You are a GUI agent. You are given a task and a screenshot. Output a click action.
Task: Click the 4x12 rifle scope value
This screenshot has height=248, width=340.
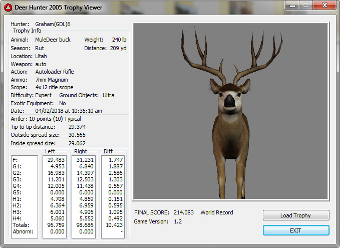(54, 87)
